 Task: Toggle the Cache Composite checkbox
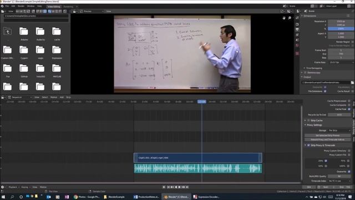[x=349, y=105]
